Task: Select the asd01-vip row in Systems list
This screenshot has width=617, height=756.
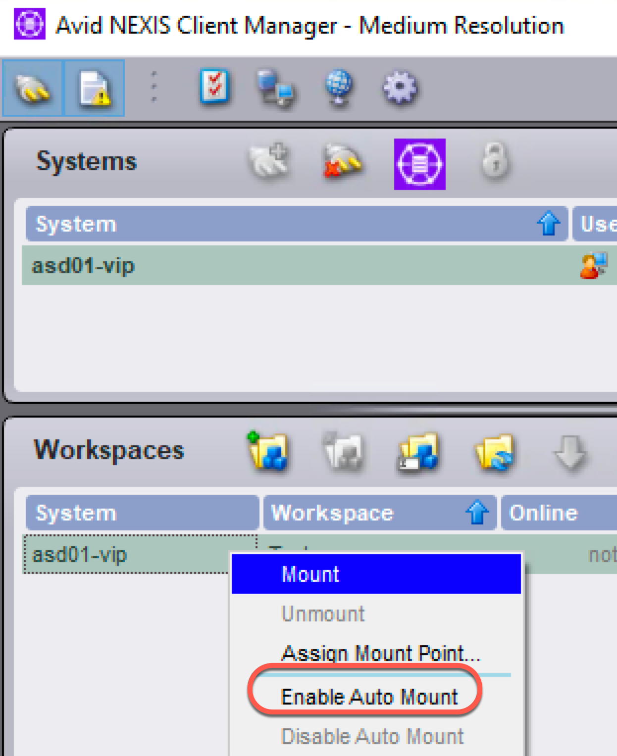Action: coord(297,266)
